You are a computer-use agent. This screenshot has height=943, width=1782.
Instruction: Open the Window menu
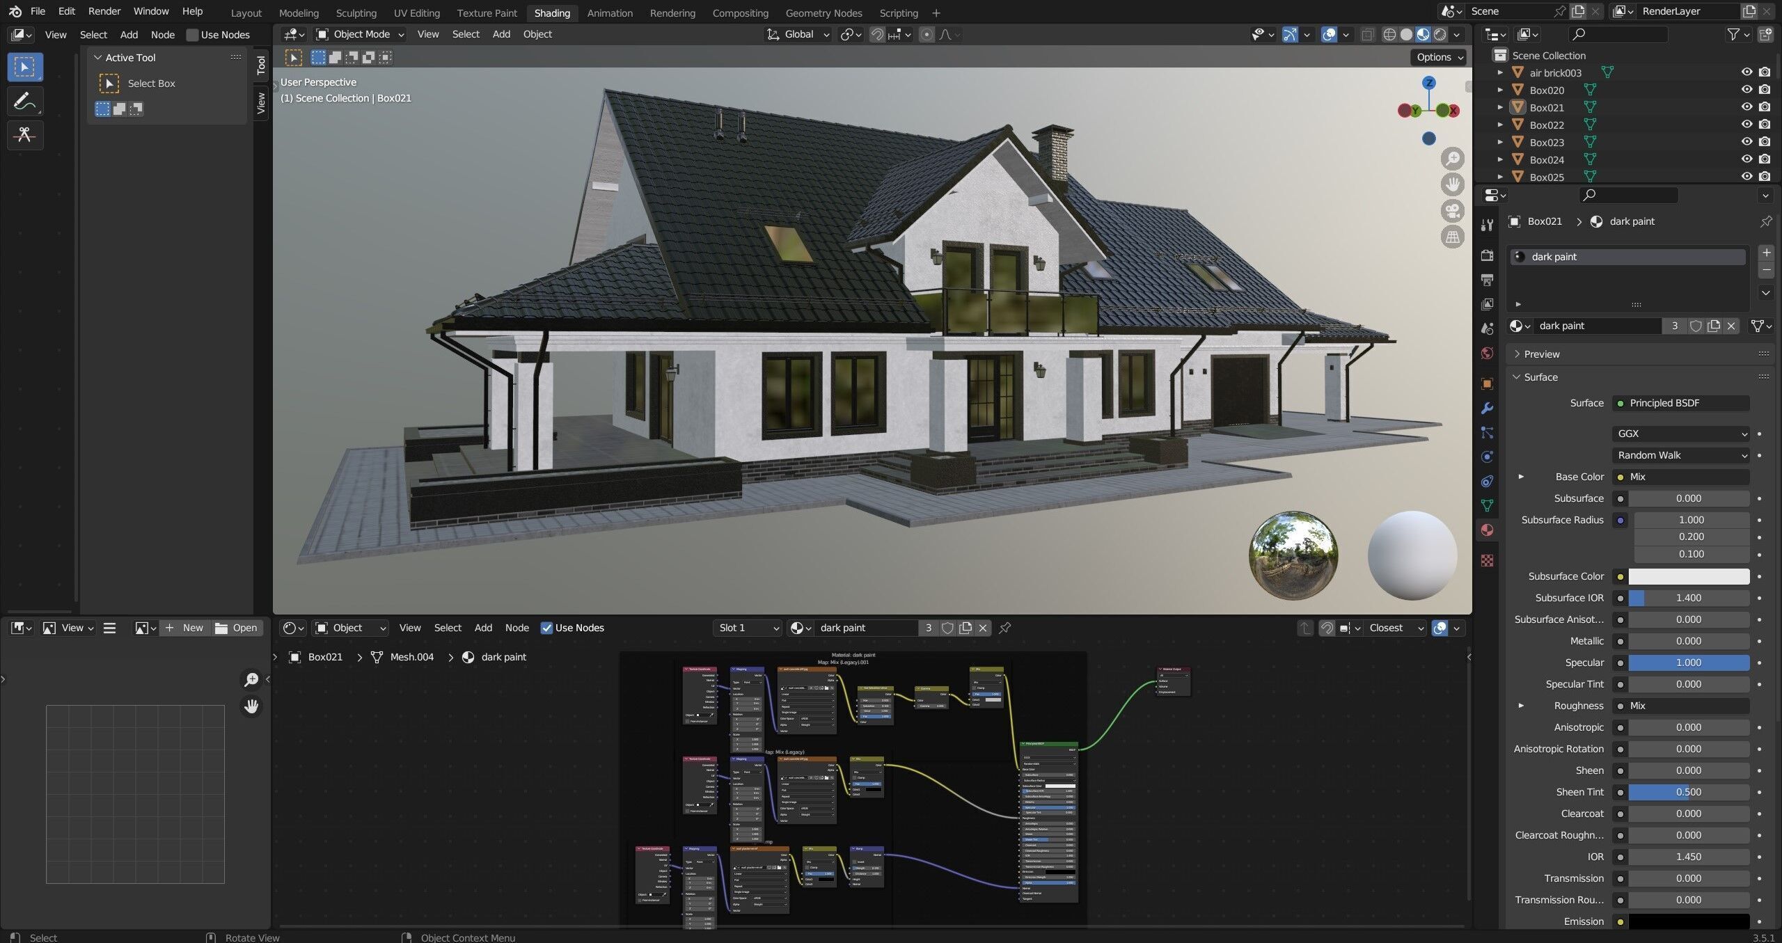pyautogui.click(x=151, y=11)
